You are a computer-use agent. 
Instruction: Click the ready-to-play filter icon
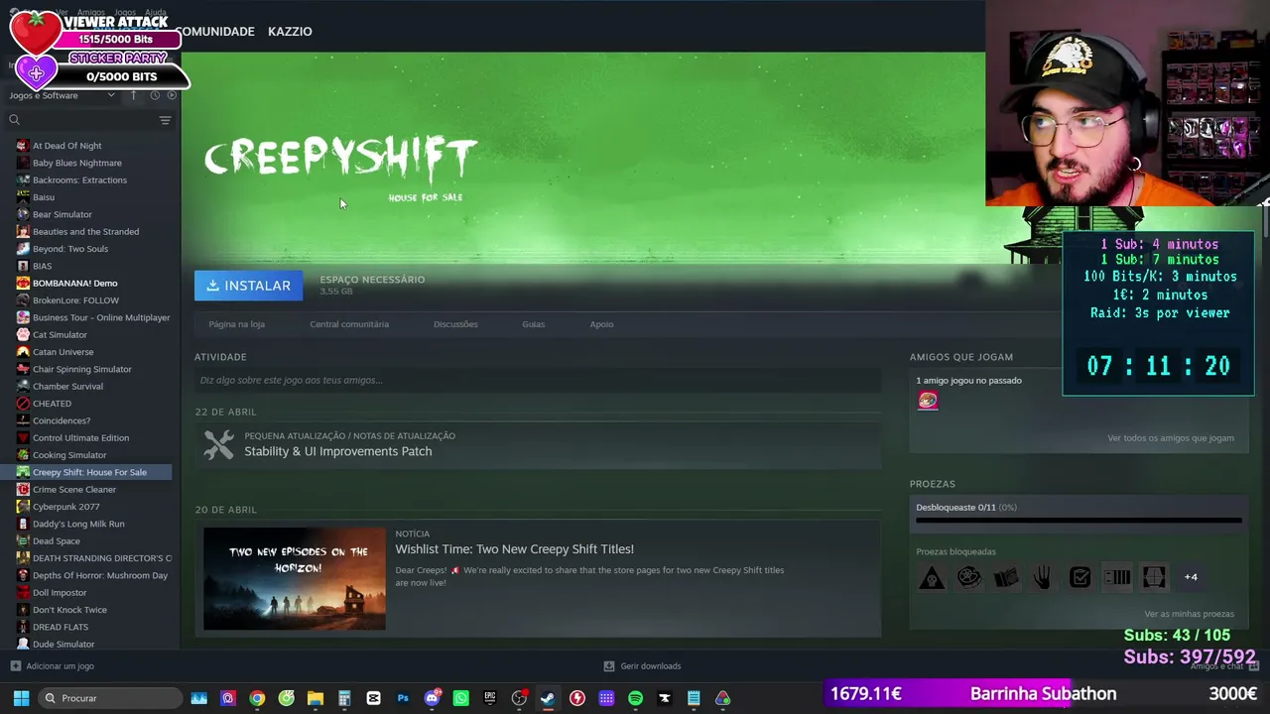pyautogui.click(x=172, y=95)
